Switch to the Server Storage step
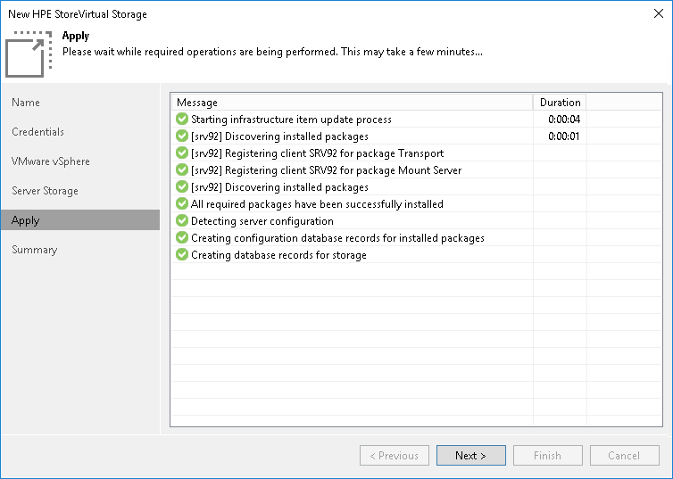Screen dimensions: 673x479 [x=45, y=191]
